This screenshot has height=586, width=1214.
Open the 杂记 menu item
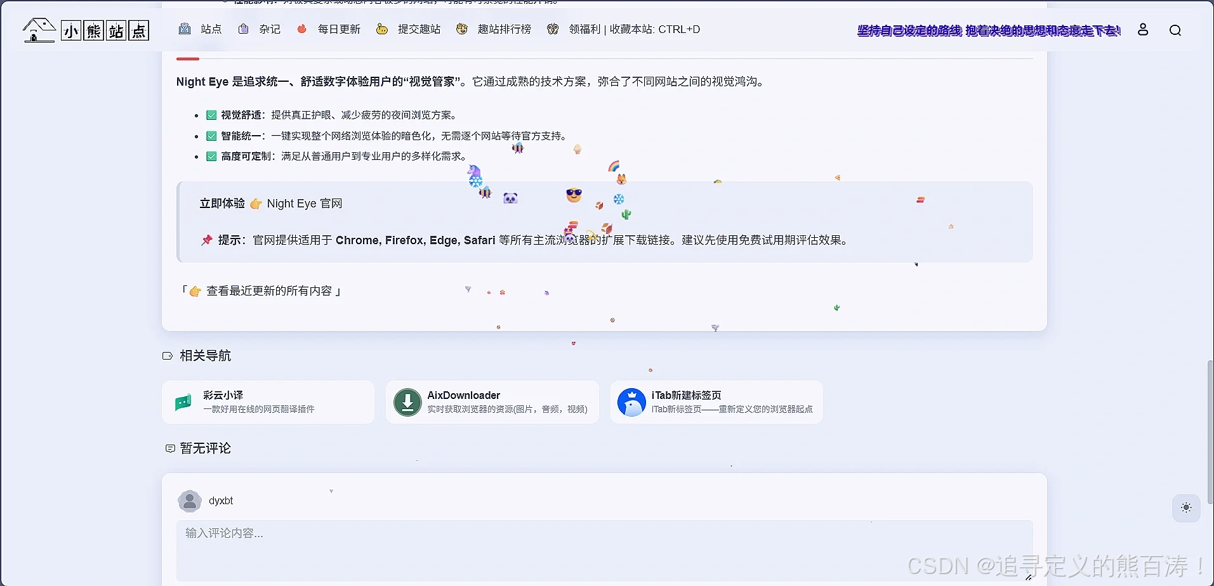click(270, 29)
